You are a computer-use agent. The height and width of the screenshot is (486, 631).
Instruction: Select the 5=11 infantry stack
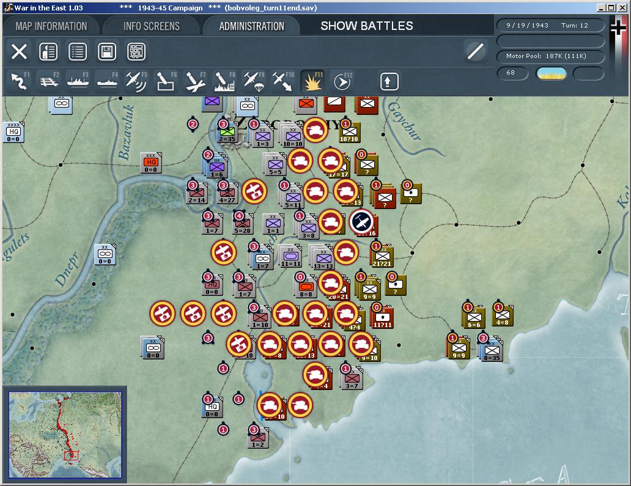[293, 197]
